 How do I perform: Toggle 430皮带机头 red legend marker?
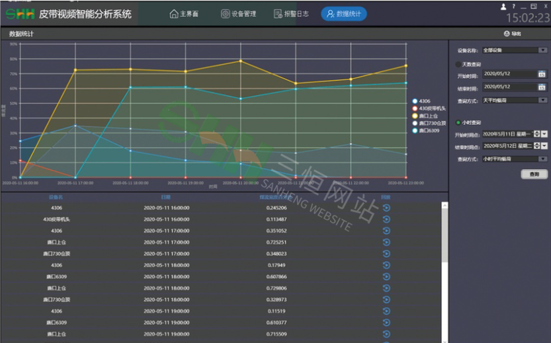point(415,108)
